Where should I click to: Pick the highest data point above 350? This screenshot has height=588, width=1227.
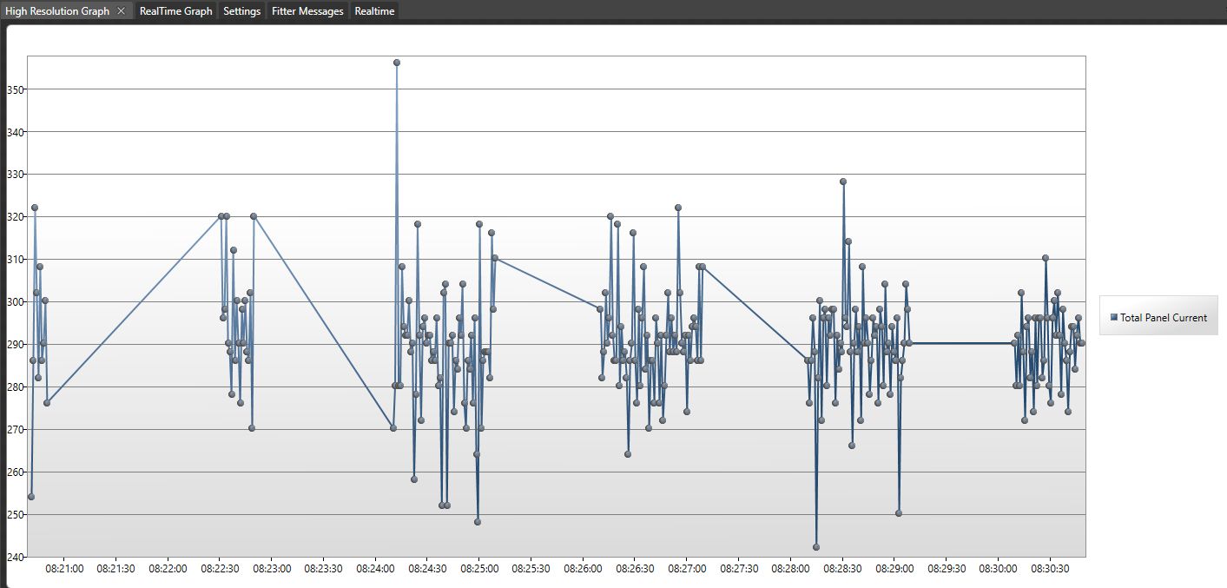(397, 63)
